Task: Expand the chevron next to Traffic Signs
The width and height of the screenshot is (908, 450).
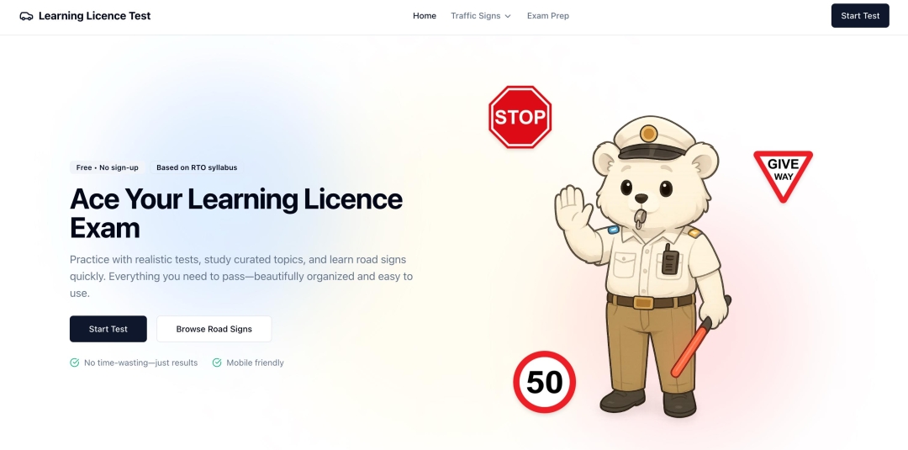Action: point(508,16)
